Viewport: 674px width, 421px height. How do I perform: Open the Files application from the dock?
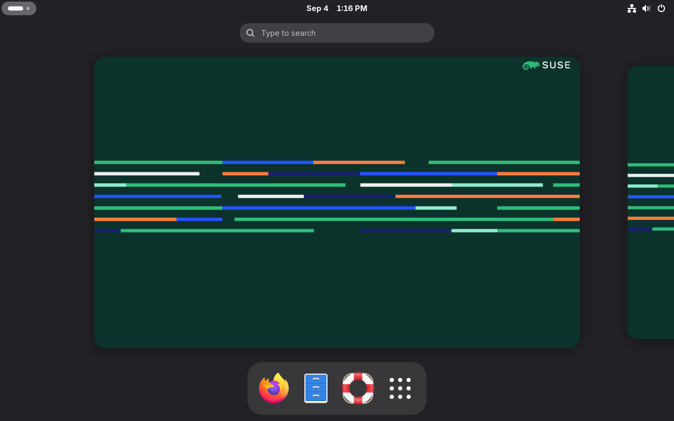coord(316,388)
